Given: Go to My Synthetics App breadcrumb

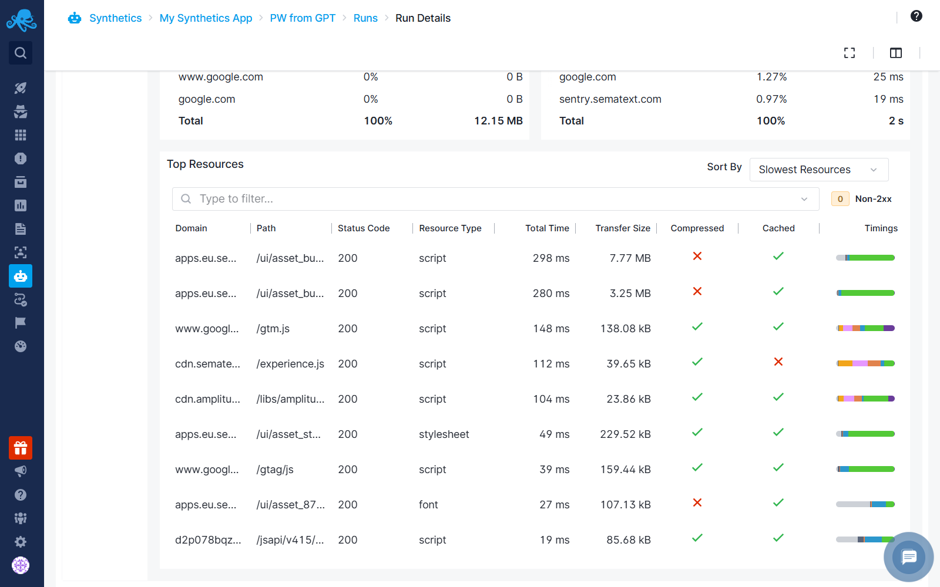Looking at the screenshot, I should (206, 18).
